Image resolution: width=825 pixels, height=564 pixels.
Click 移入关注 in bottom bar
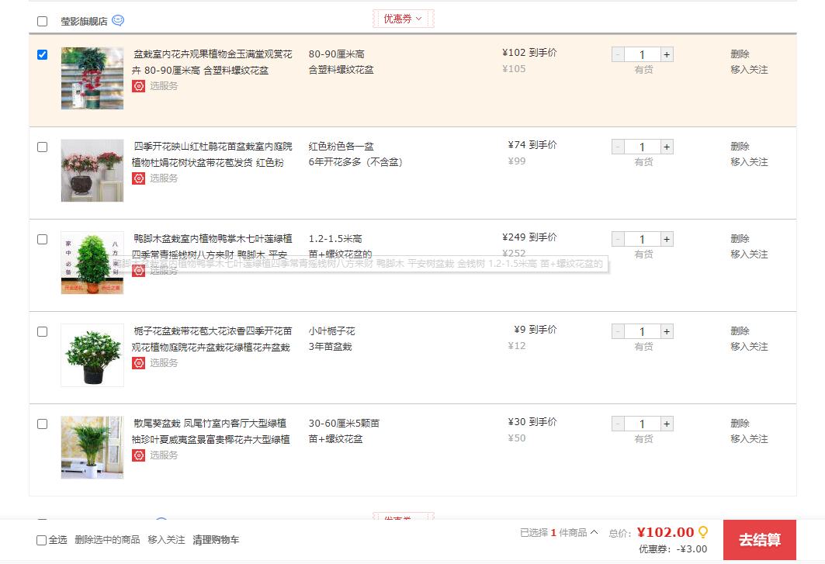166,540
